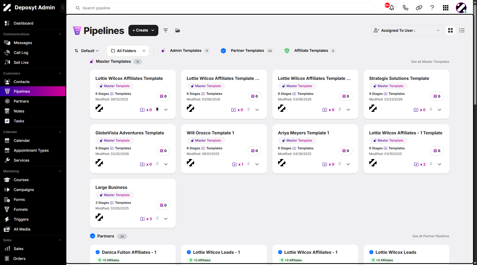Expand Lottie Wilcox Affiliates - 1 Template card
The width and height of the screenshot is (477, 265).
(x=440, y=164)
